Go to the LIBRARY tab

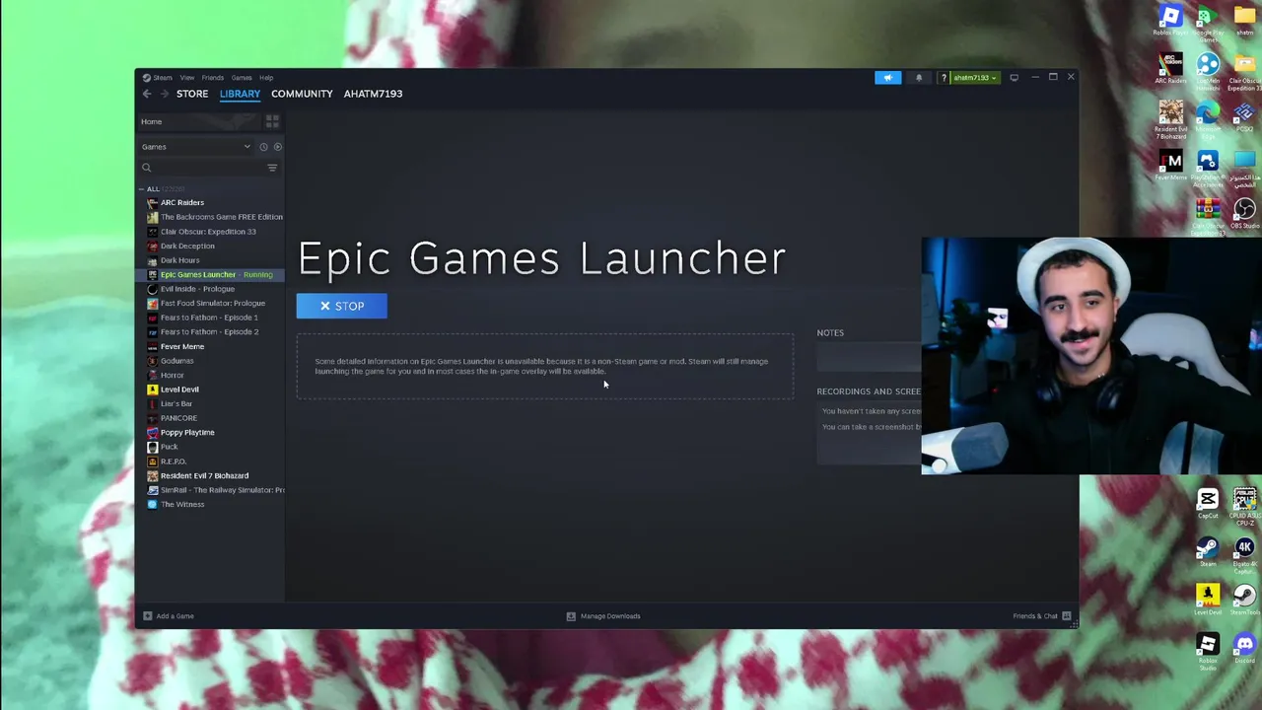click(240, 94)
